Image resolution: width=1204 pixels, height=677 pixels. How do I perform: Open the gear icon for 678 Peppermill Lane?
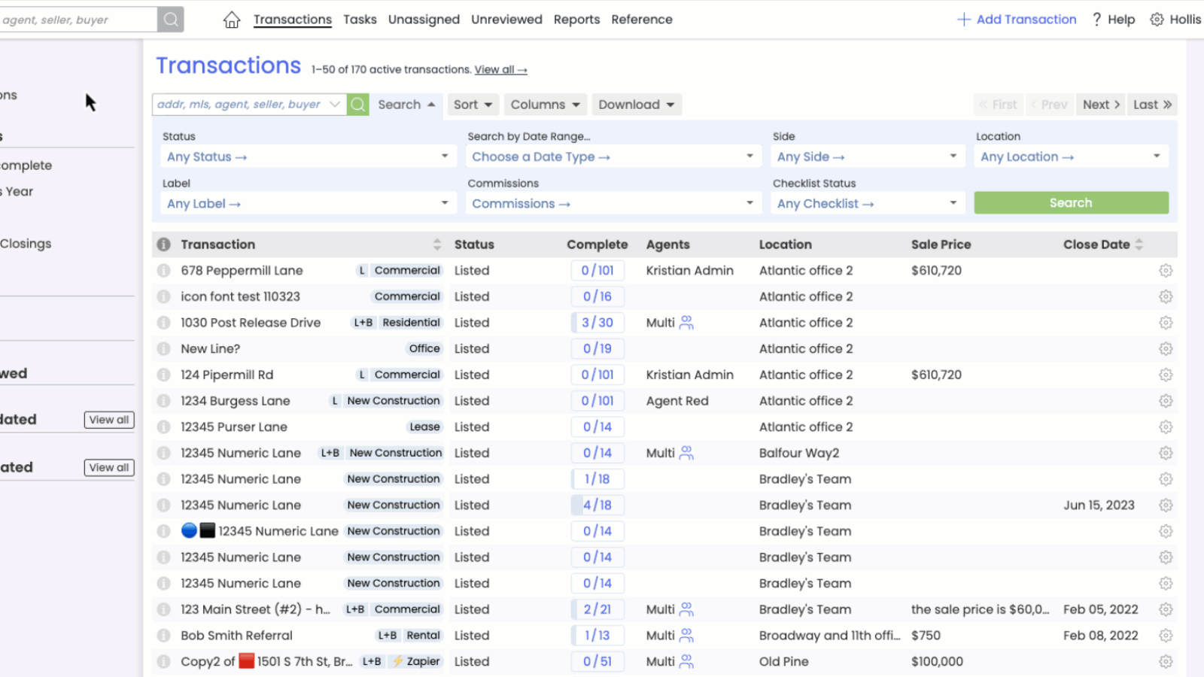tap(1166, 271)
